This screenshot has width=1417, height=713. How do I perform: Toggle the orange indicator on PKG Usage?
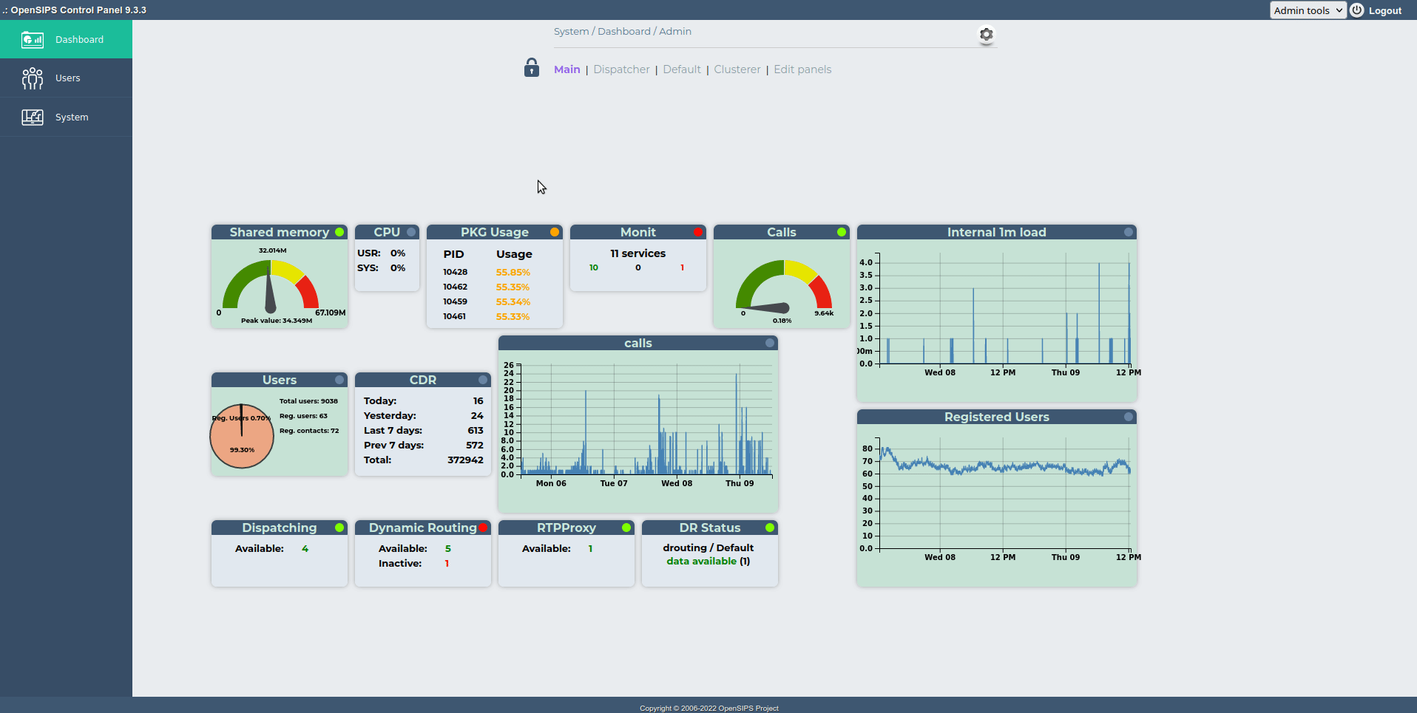pos(555,231)
